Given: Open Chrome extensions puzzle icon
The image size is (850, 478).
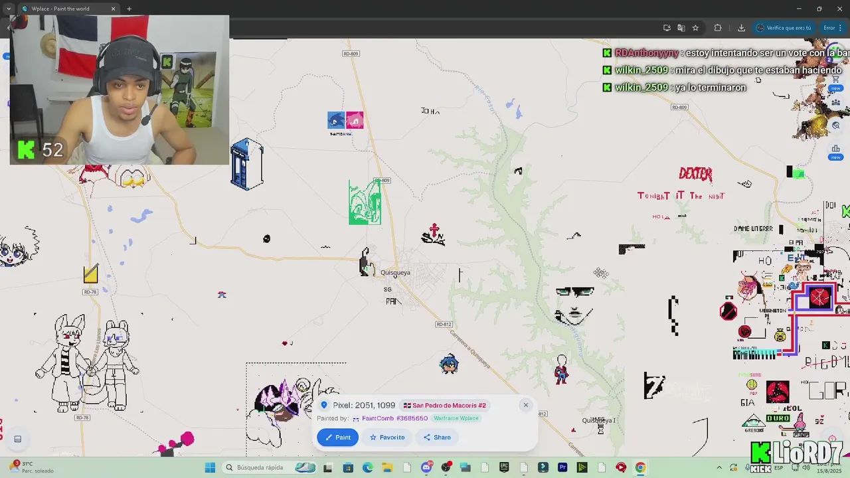Looking at the screenshot, I should point(718,28).
